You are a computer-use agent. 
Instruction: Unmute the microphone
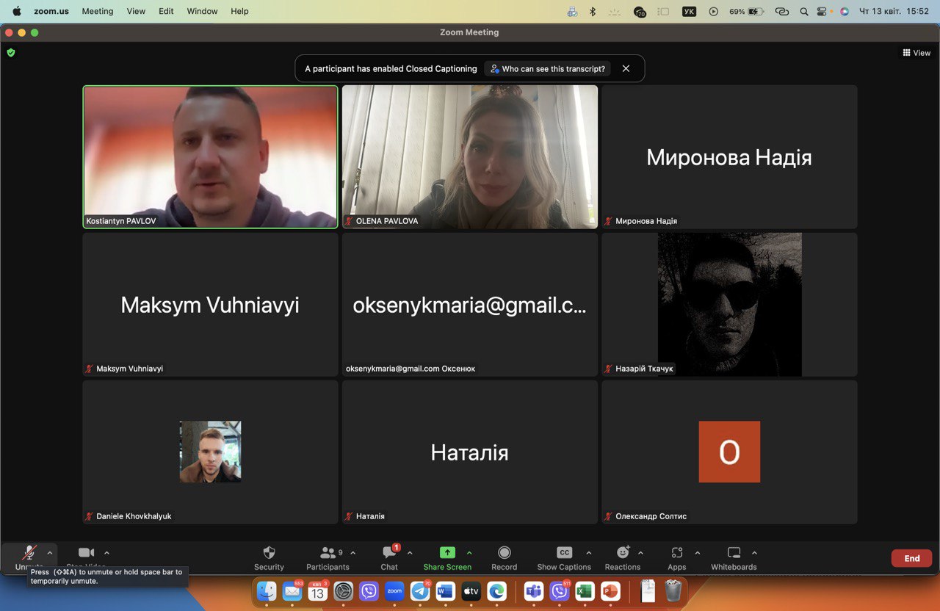coord(29,553)
